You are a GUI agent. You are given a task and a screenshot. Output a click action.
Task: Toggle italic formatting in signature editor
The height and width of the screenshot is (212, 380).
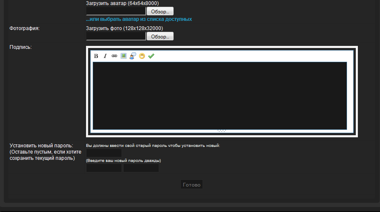[x=105, y=56]
